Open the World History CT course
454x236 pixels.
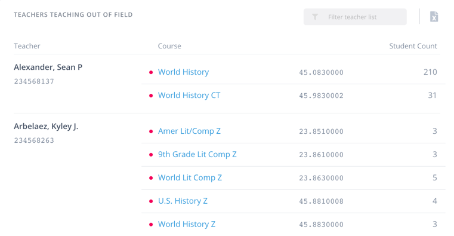pyautogui.click(x=189, y=96)
